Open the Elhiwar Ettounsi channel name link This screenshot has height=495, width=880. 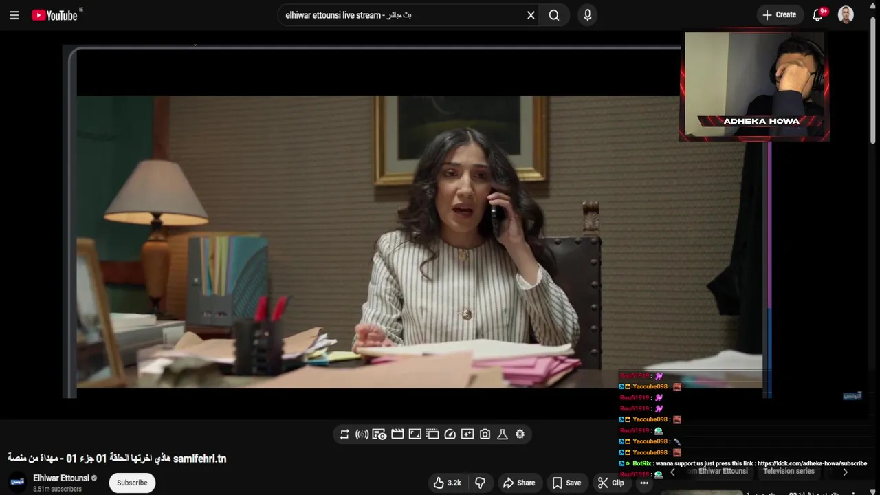(61, 478)
